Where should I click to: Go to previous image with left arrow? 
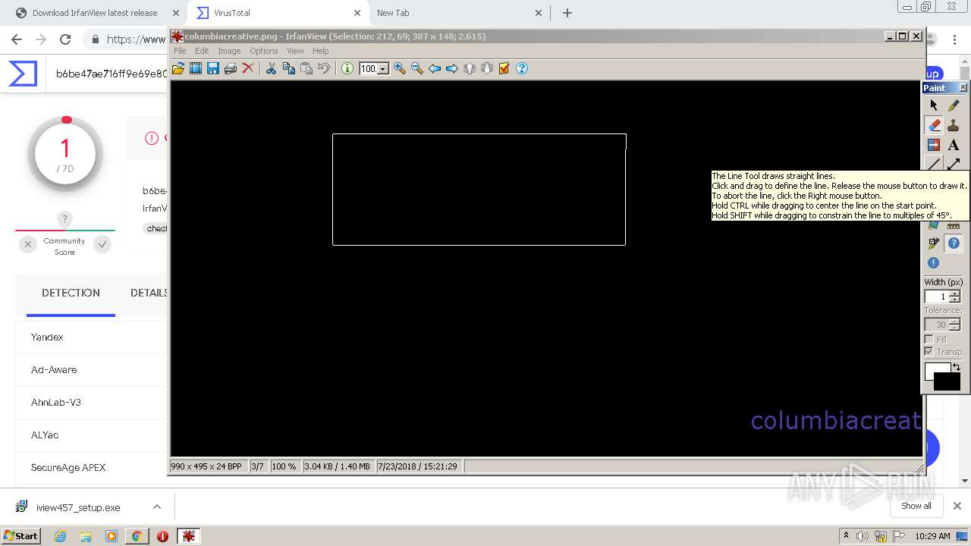click(435, 68)
